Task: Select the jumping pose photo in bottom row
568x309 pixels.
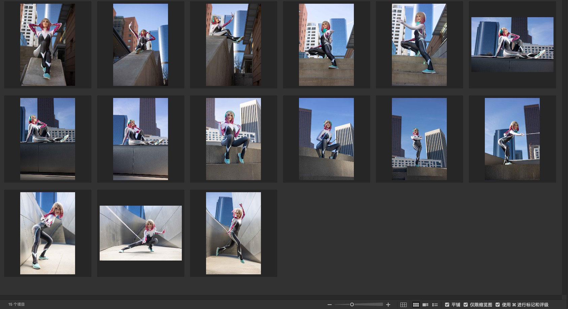Action: (x=233, y=233)
